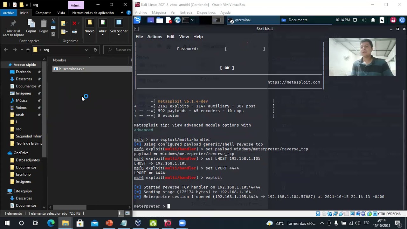This screenshot has width=407, height=229.
Task: Go up one folder level arrow
Action: 28,50
